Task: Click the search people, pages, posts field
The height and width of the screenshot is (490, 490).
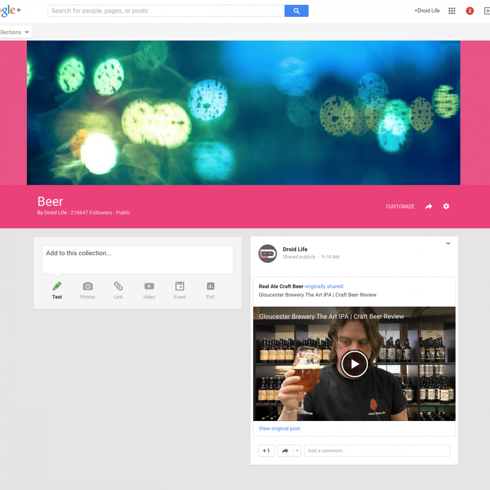Action: 166,11
